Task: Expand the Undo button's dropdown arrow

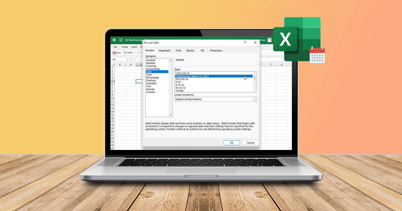Action: pos(134,53)
